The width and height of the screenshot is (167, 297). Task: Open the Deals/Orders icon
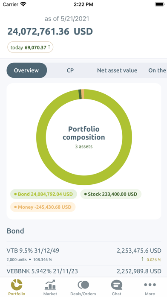(x=83, y=285)
